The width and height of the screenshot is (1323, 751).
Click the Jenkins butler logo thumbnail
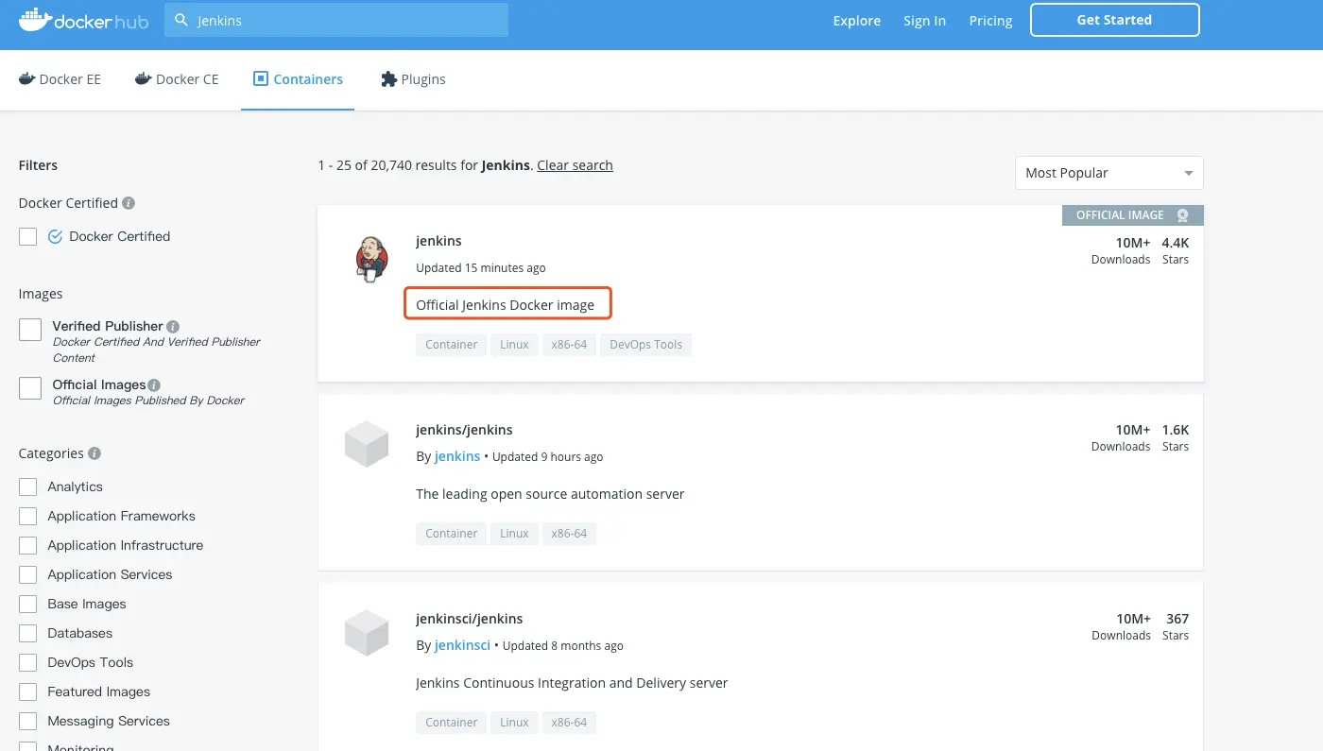(x=371, y=259)
